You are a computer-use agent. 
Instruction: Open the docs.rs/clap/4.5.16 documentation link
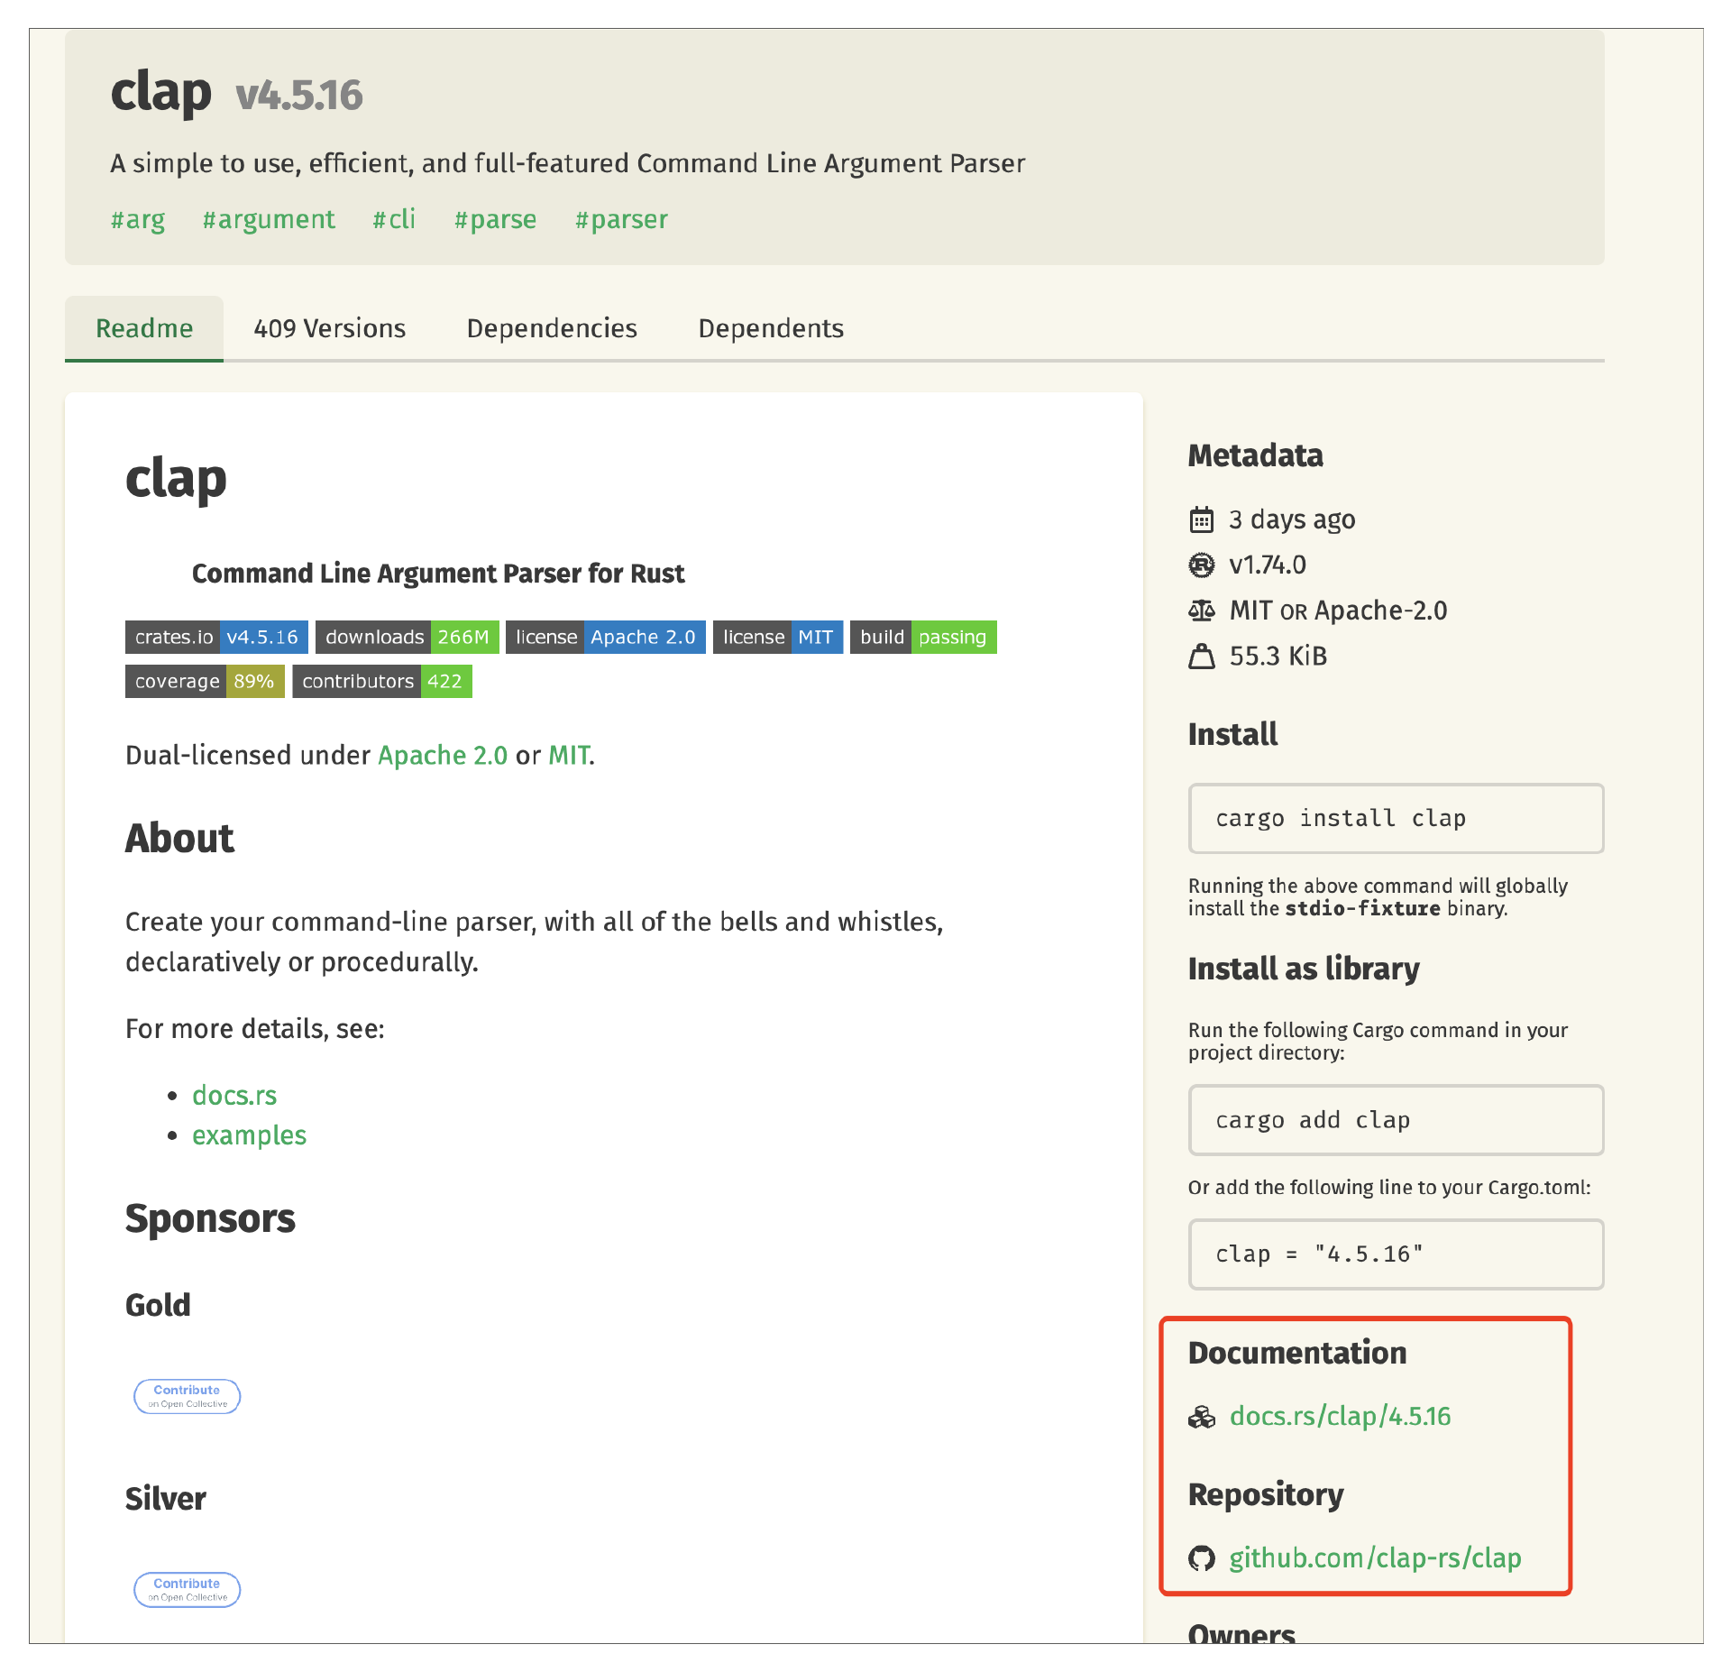click(1340, 1417)
